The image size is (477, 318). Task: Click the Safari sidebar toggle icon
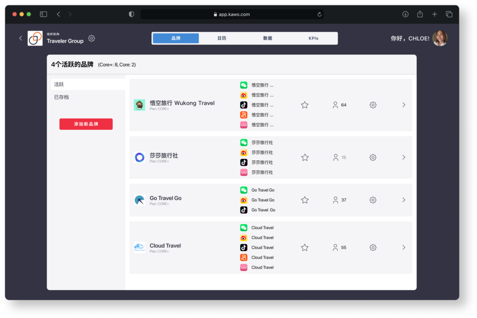(43, 14)
